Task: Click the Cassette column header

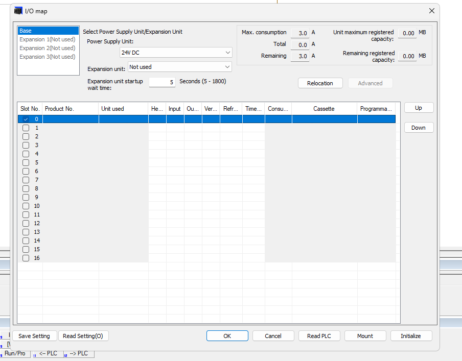Action: [x=325, y=109]
